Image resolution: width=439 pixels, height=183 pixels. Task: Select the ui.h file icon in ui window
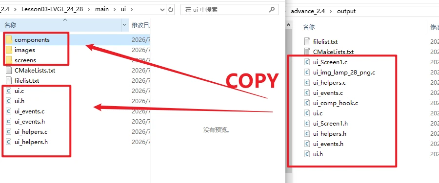click(x=9, y=101)
